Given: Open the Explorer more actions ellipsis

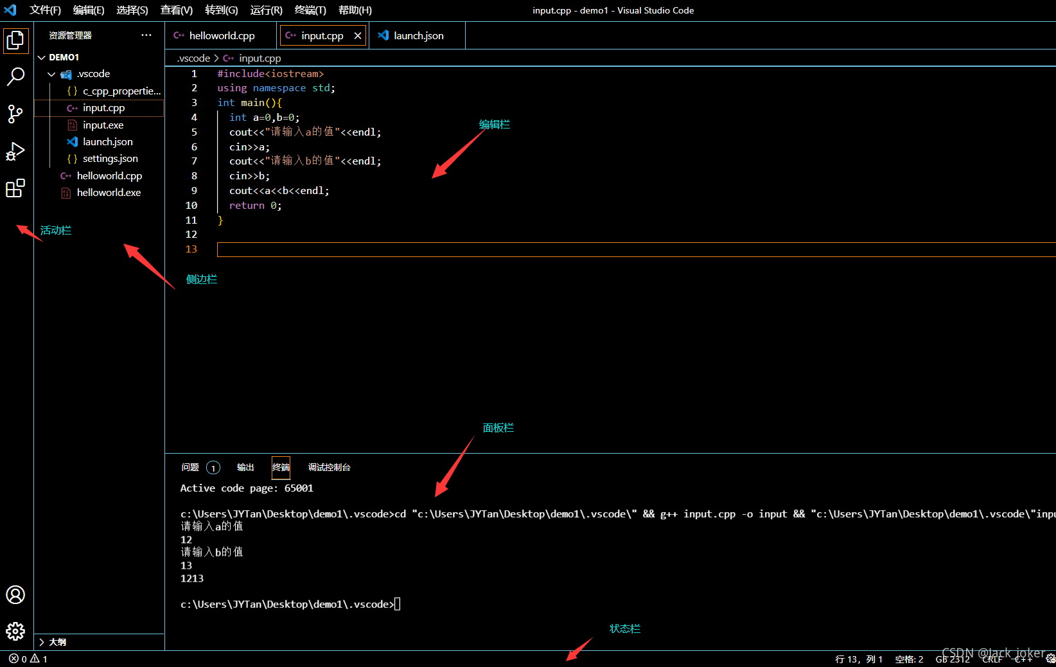Looking at the screenshot, I should coord(146,35).
